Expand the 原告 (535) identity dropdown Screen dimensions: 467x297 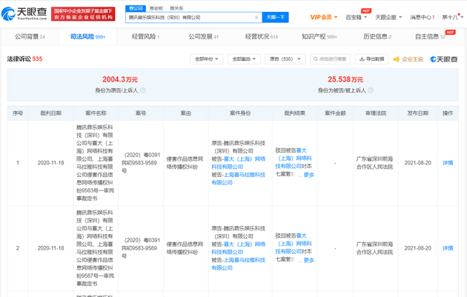click(285, 59)
